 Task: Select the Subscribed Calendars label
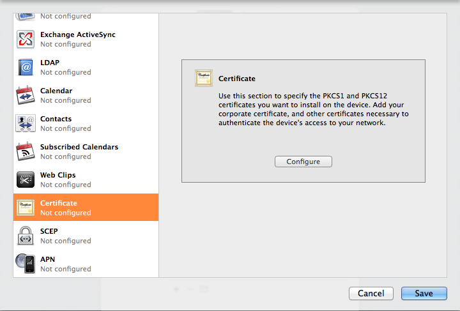79,147
